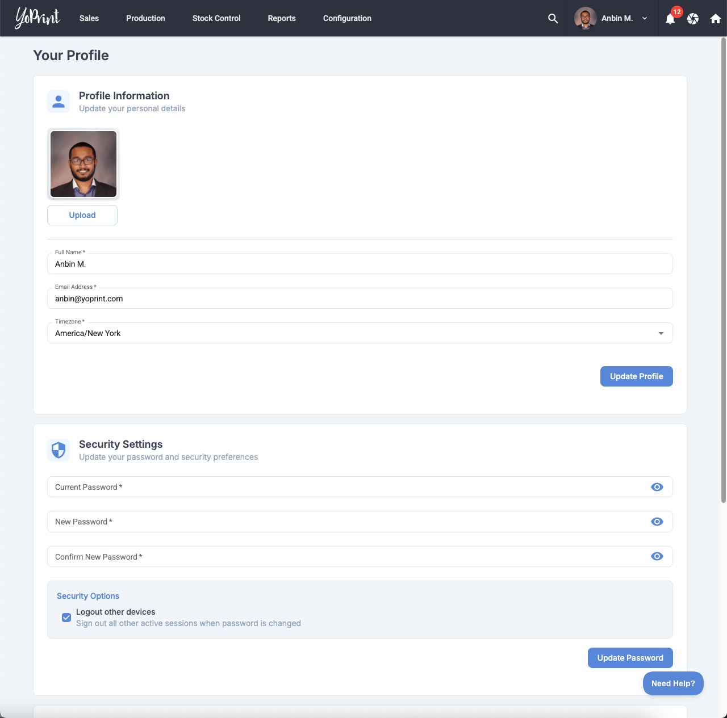Toggle Logout other devices checkbox
This screenshot has height=718, width=727.
66,618
